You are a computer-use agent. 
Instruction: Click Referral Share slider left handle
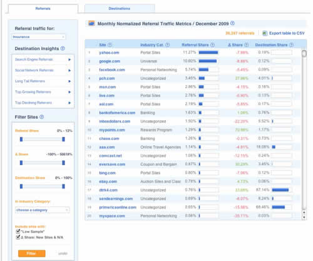(x=21, y=139)
